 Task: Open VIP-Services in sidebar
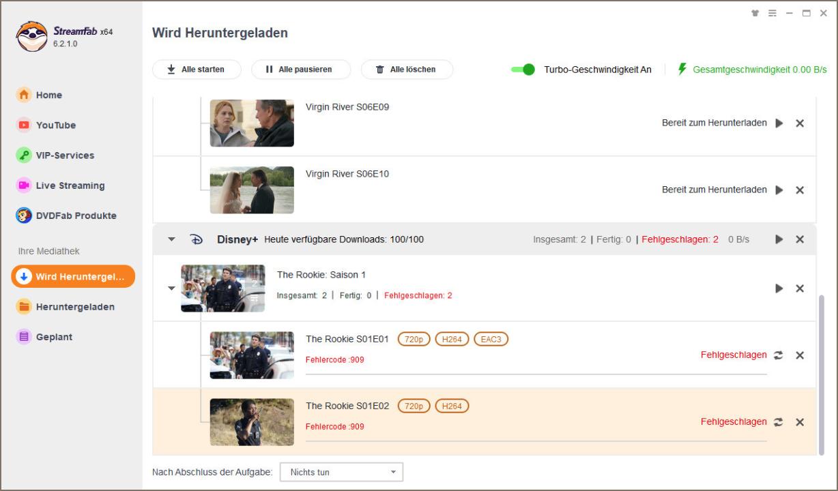click(x=55, y=155)
